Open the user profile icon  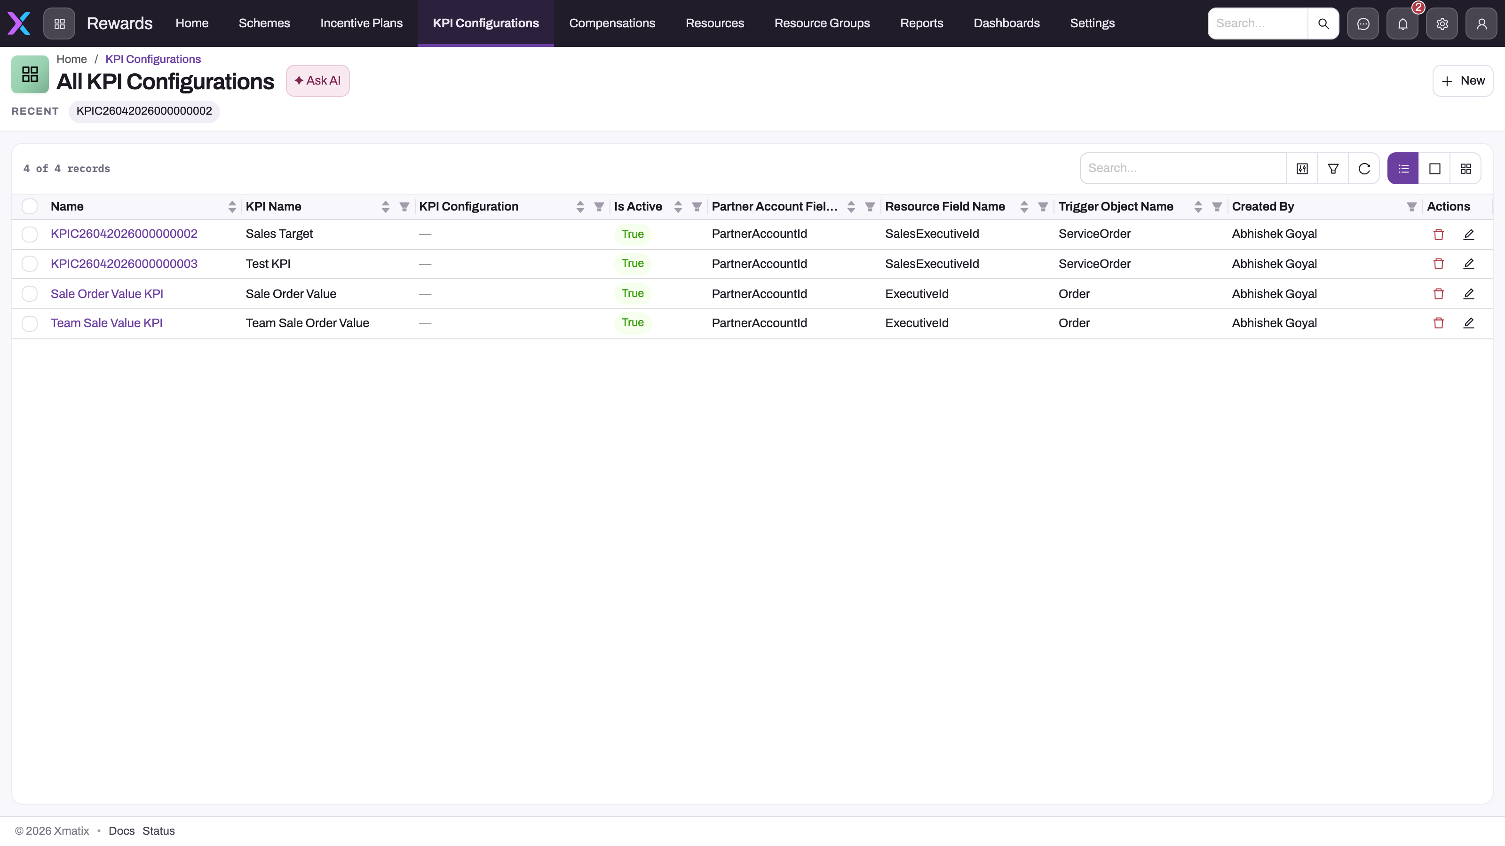click(1481, 23)
